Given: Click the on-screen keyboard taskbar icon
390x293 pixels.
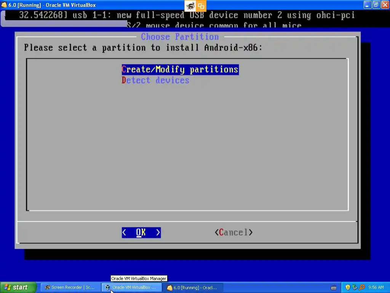Looking at the screenshot, I should coord(334,288).
